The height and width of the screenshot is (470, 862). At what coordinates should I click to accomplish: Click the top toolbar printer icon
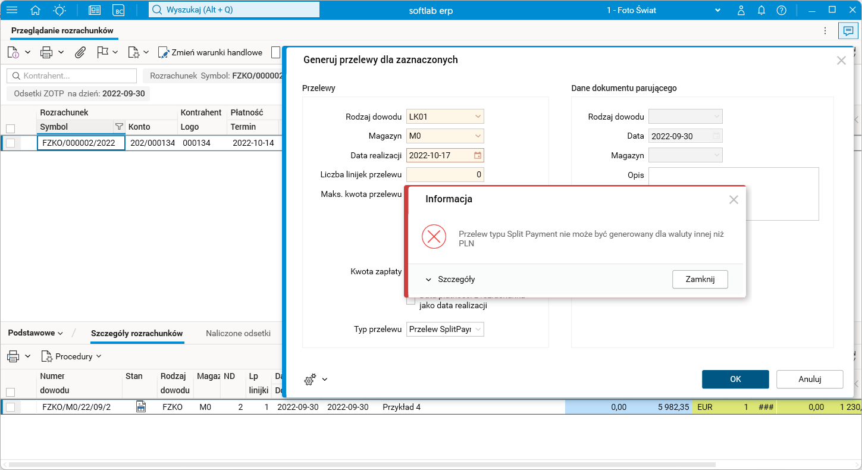point(46,52)
